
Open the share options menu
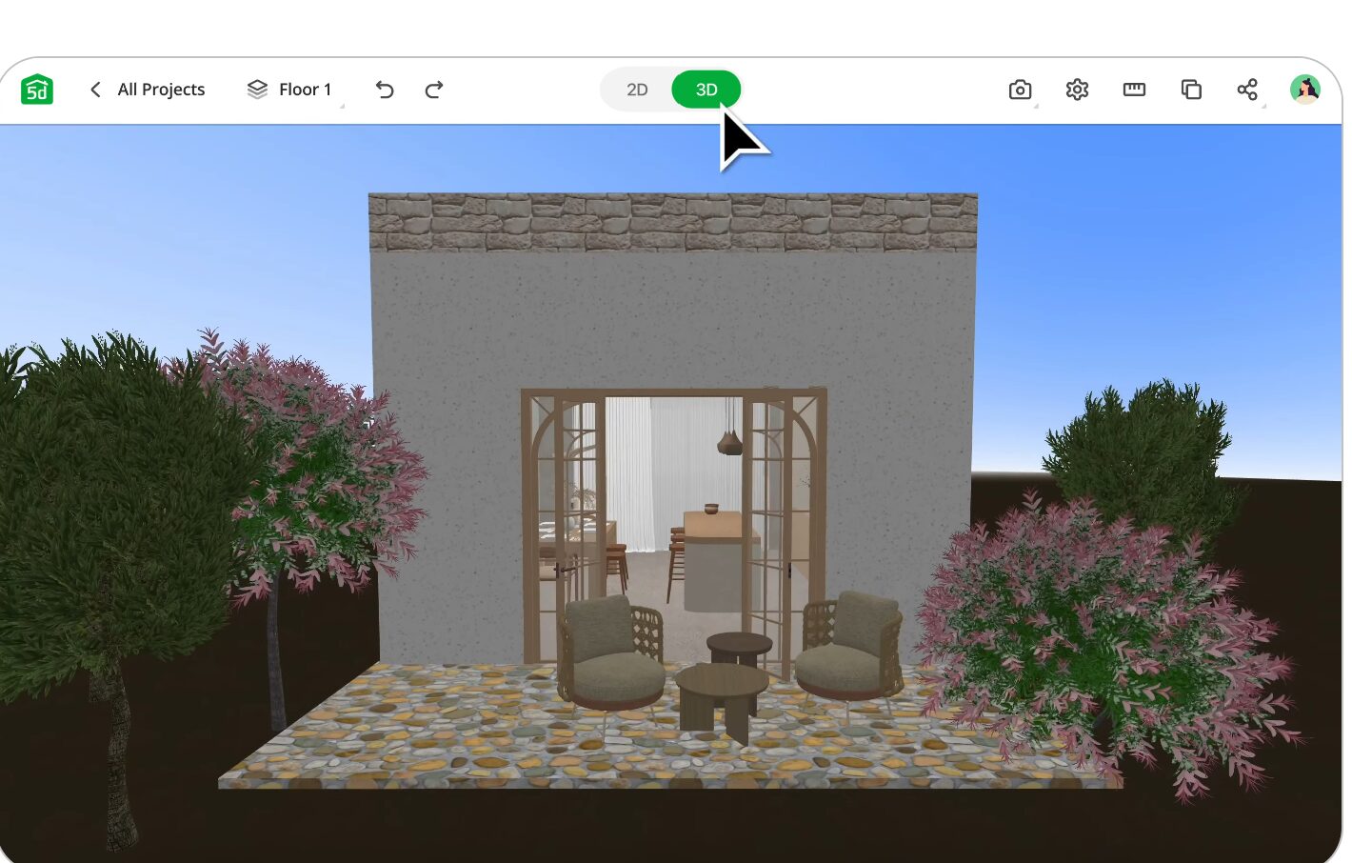click(x=1247, y=90)
